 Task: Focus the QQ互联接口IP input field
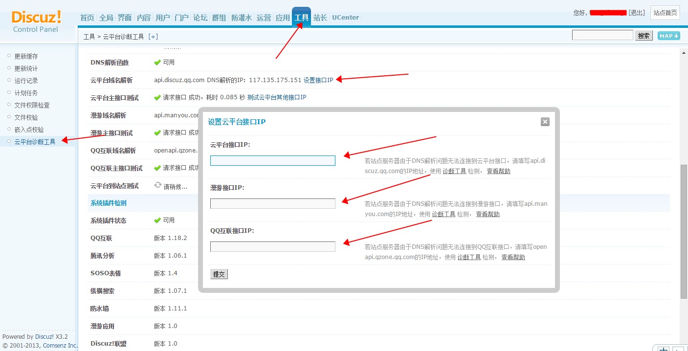[272, 246]
